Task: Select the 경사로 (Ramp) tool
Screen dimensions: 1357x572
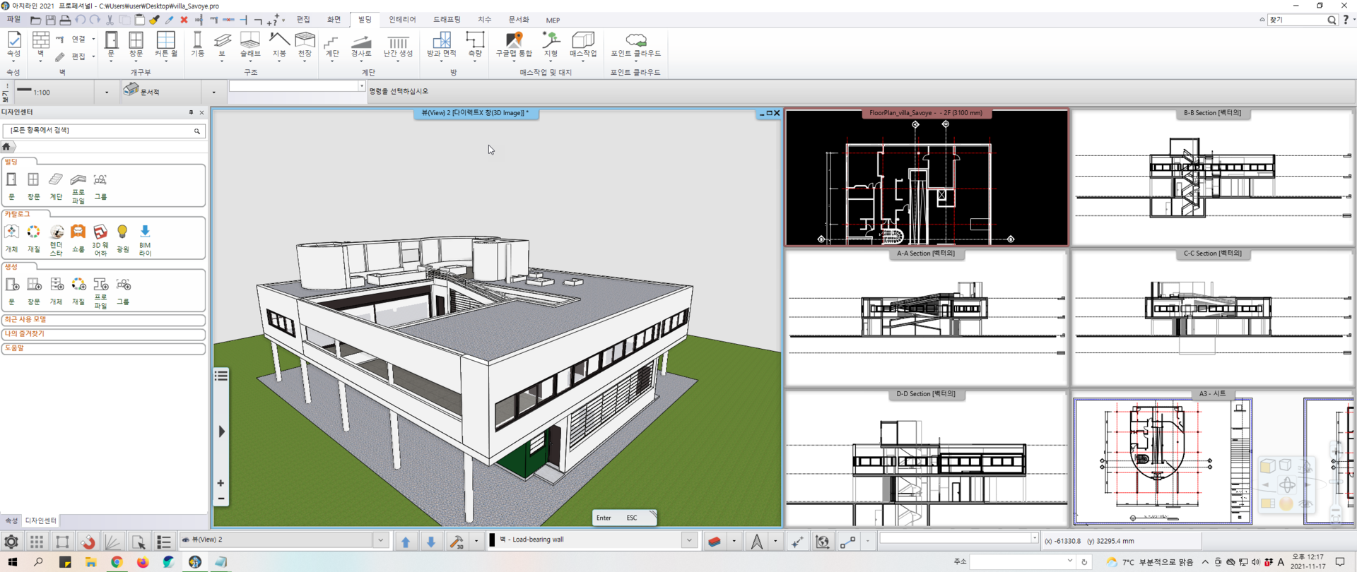Action: [361, 46]
